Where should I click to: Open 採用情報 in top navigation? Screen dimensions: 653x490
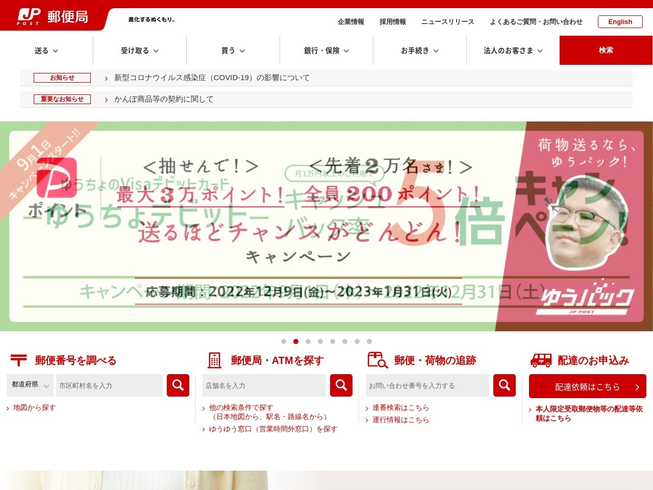[393, 22]
